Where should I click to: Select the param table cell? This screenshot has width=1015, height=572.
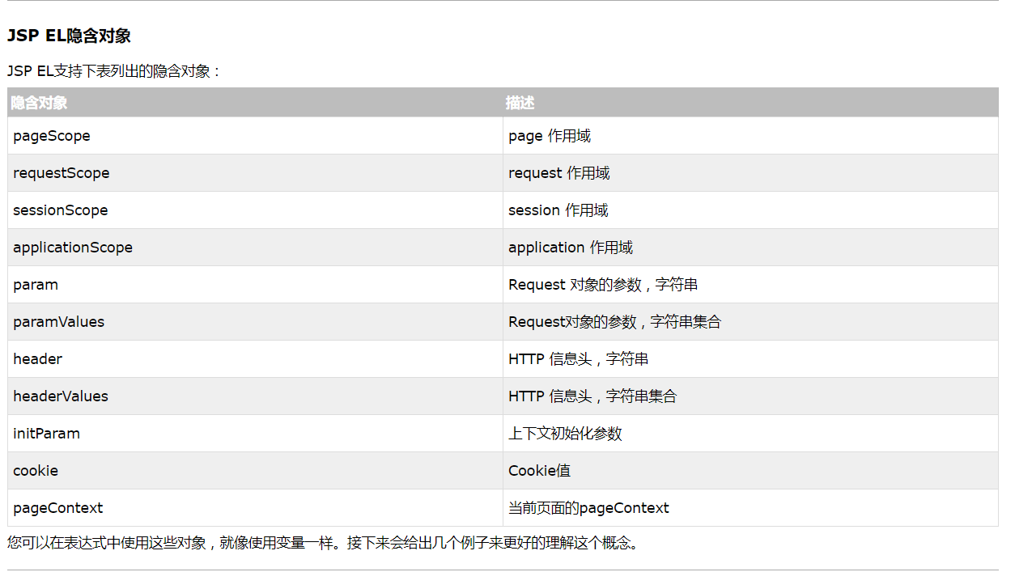[36, 285]
